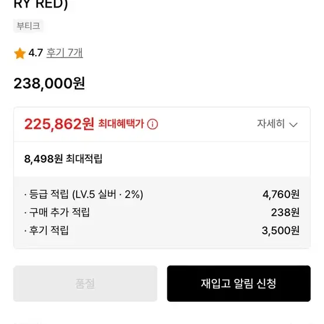Click the 최대혜택가 red label text
This screenshot has height=324, width=324.
121,124
